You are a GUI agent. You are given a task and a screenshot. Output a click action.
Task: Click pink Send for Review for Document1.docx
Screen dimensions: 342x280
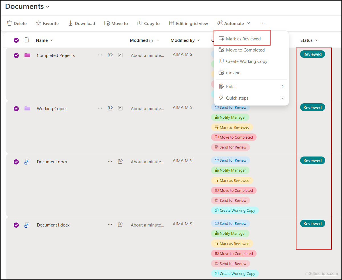[230, 263]
